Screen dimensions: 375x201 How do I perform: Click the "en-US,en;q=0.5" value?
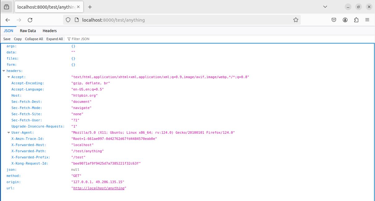coord(88,89)
